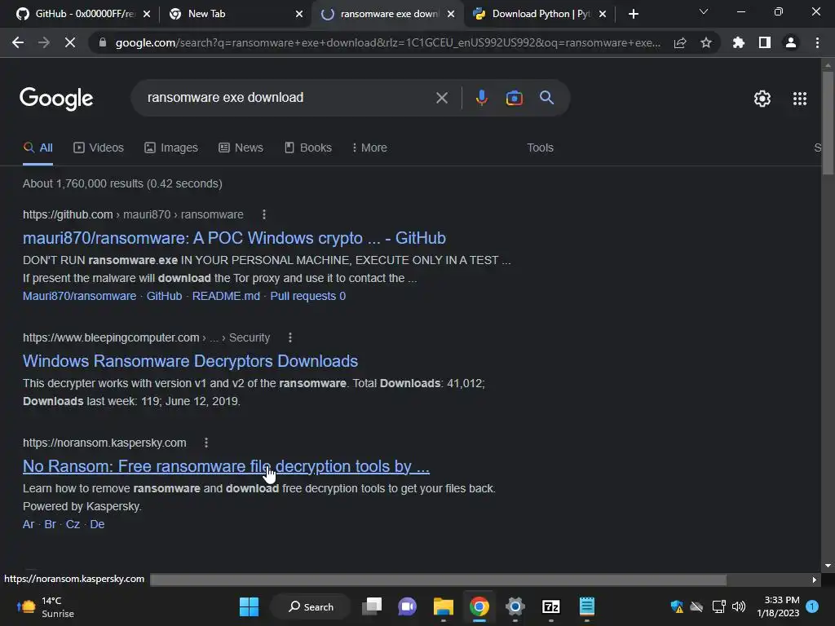This screenshot has width=835, height=626.
Task: Open the No Ransom Kaspersky result
Action: pyautogui.click(x=226, y=466)
